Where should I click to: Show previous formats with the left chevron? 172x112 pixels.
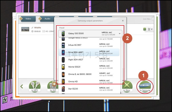click(x=22, y=86)
